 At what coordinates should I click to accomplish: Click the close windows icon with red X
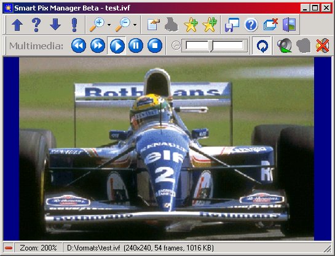coord(270,25)
